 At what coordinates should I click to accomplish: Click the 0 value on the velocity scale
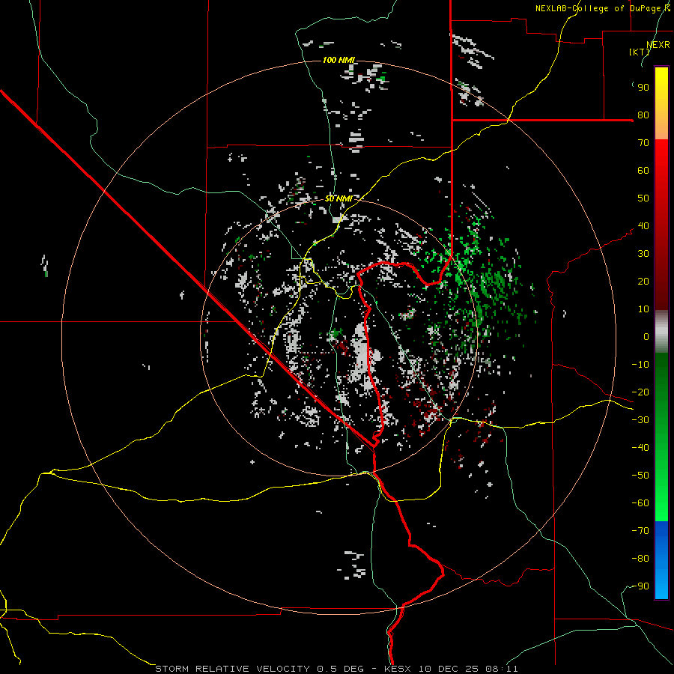click(646, 337)
